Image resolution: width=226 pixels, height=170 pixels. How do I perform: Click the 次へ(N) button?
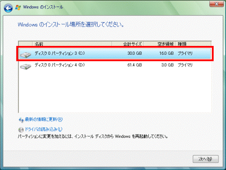pyautogui.click(x=206, y=159)
